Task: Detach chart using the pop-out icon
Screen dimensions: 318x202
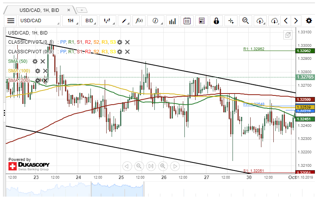Action: tap(288, 35)
